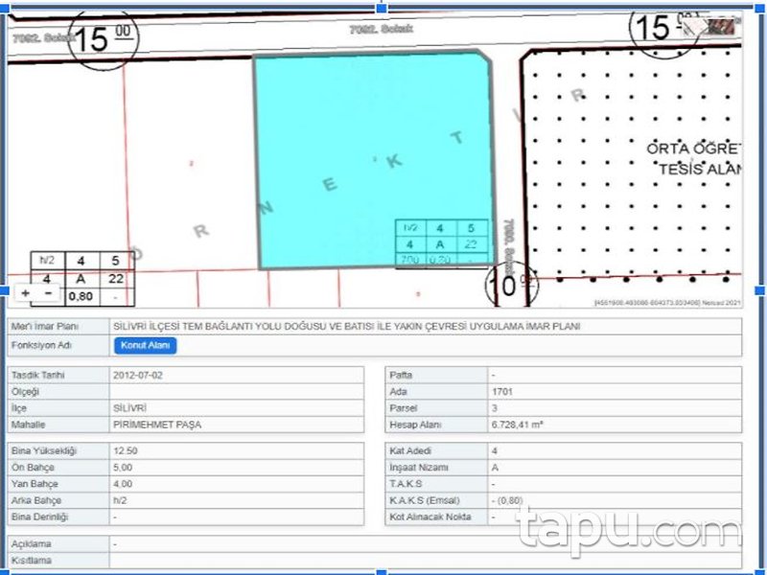The height and width of the screenshot is (575, 767).
Task: Grab the top-center image resize handle
Action: tap(383, 6)
